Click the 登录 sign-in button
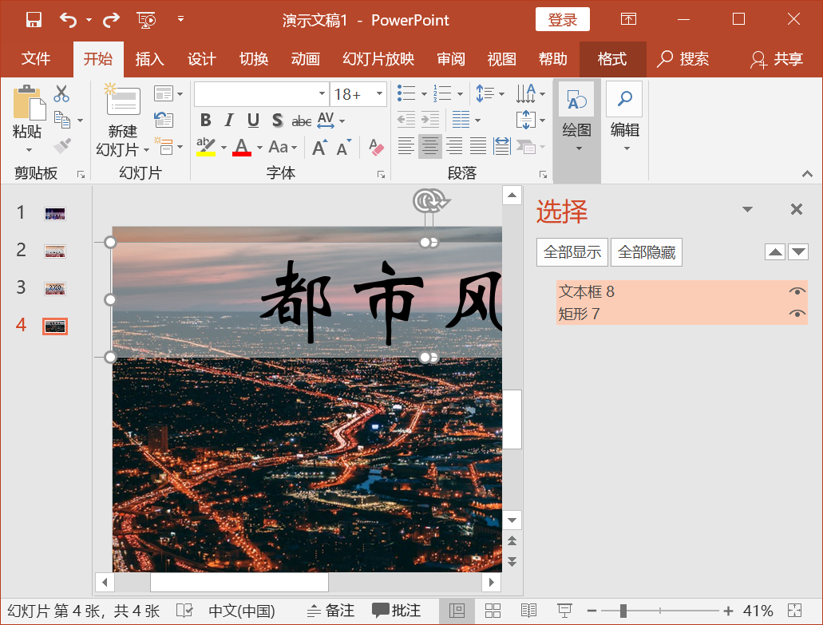This screenshot has height=625, width=823. tap(562, 19)
